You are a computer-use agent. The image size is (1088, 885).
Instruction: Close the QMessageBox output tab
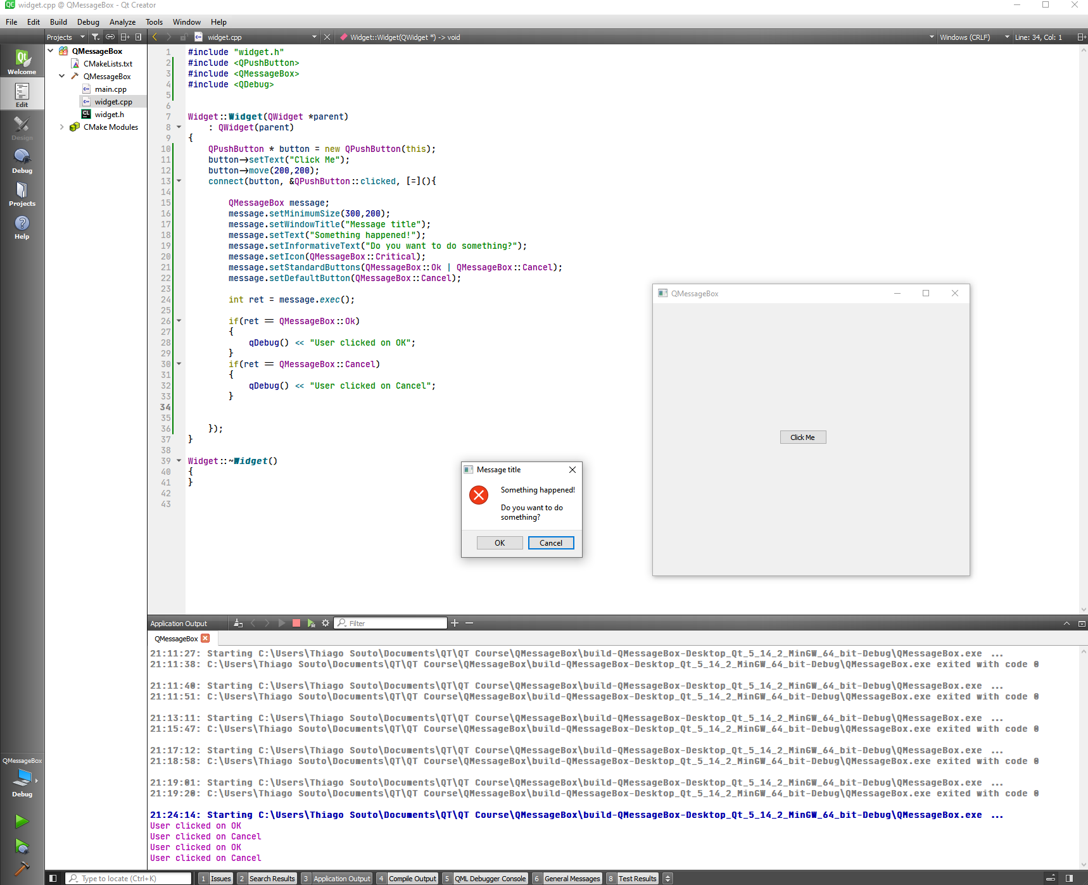[x=205, y=638]
